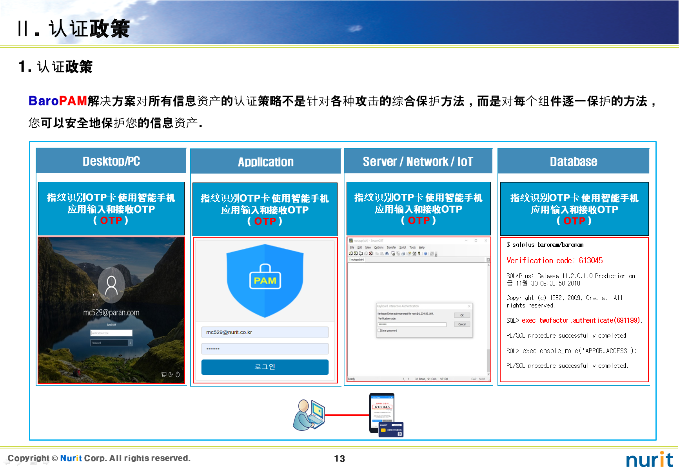Screen dimensions: 679x470
Task: Click the power icon on Windows login
Action: tap(178, 374)
